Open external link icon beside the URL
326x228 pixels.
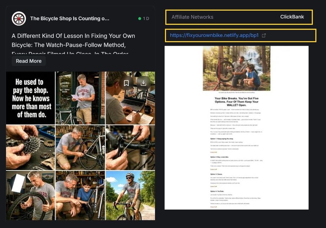tap(264, 35)
